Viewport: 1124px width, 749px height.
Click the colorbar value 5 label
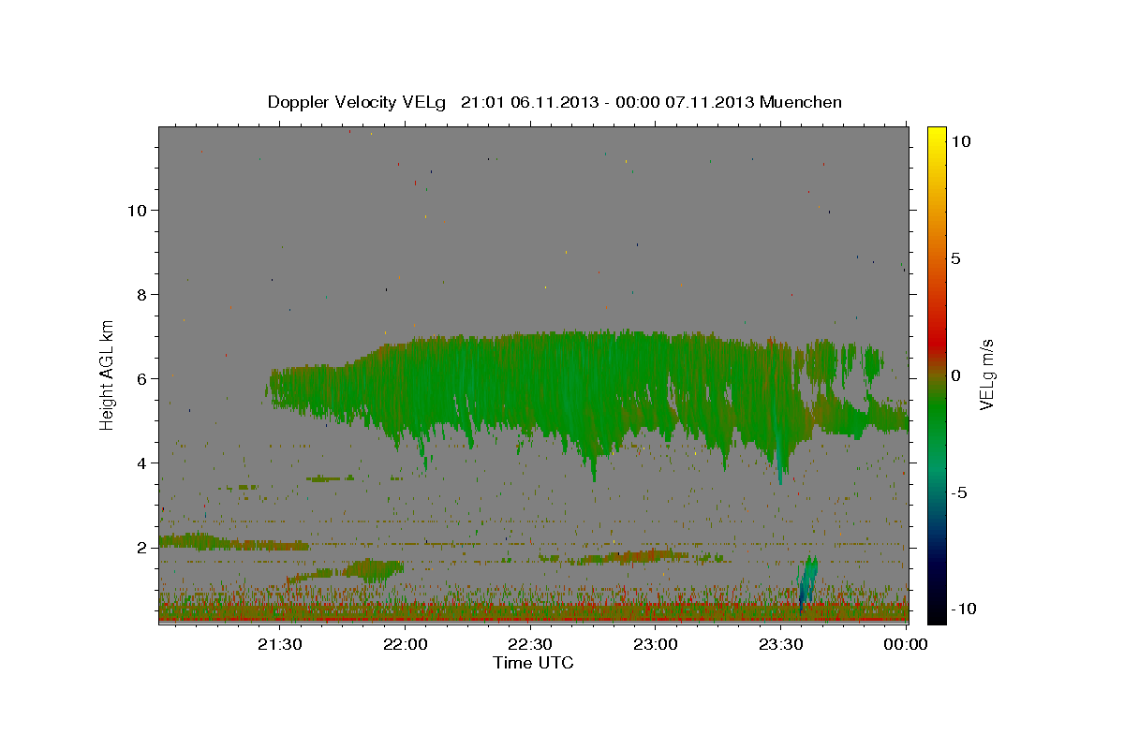[955, 258]
